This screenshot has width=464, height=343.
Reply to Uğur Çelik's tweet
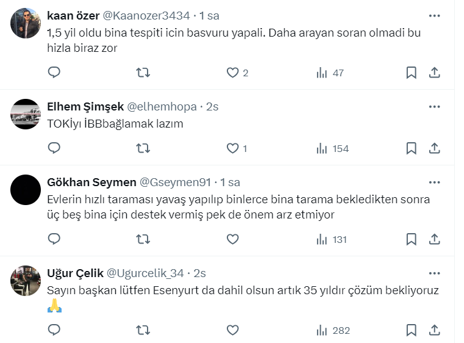pos(54,330)
